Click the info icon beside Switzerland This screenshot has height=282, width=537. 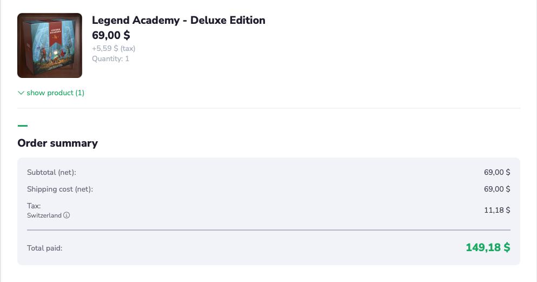click(67, 215)
